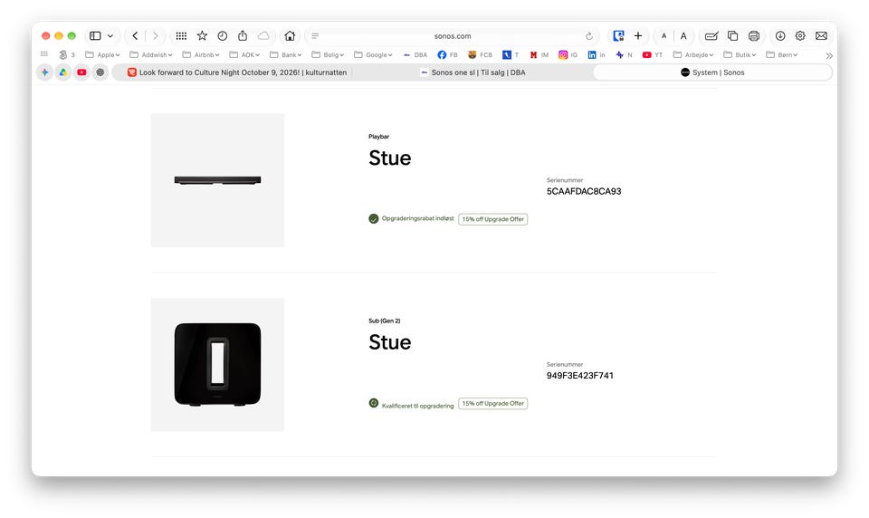Go forward to the next page
This screenshot has height=518, width=869.
click(155, 36)
